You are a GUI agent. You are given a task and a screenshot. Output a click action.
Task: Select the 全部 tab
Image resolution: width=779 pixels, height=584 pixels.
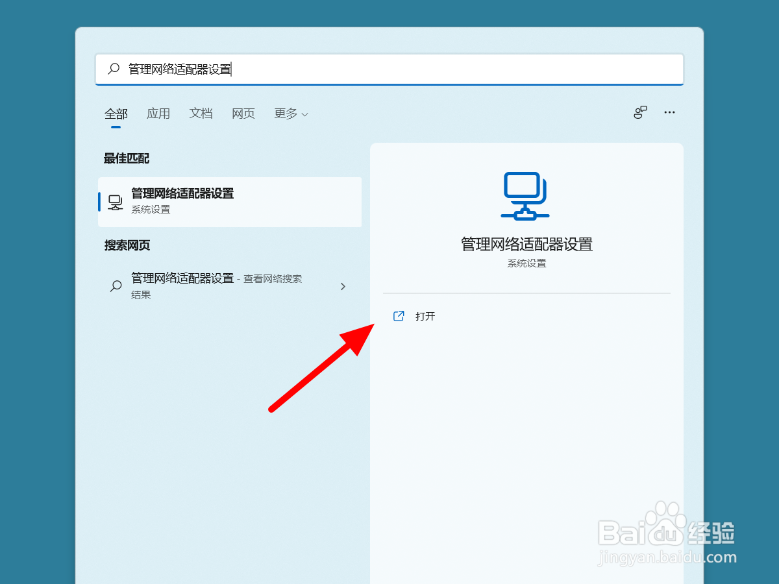(x=116, y=114)
